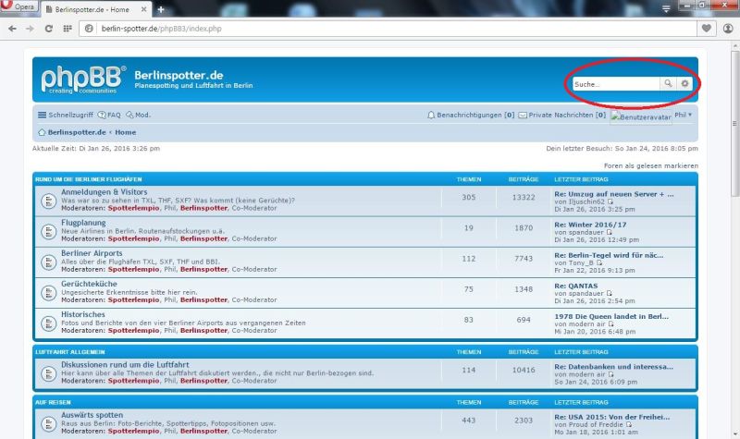Open Re: USA 2015: Von der Freihei... post

pos(612,418)
